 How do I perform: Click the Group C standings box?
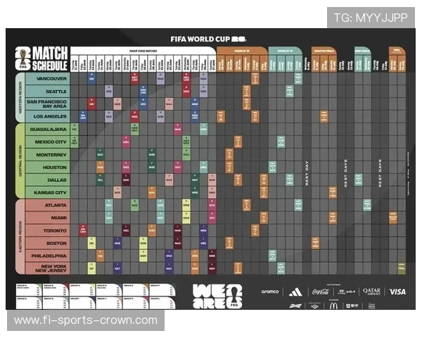point(82,289)
